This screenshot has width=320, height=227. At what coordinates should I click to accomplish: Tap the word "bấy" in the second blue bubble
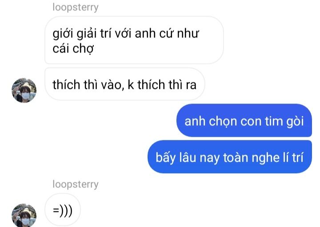(x=165, y=157)
